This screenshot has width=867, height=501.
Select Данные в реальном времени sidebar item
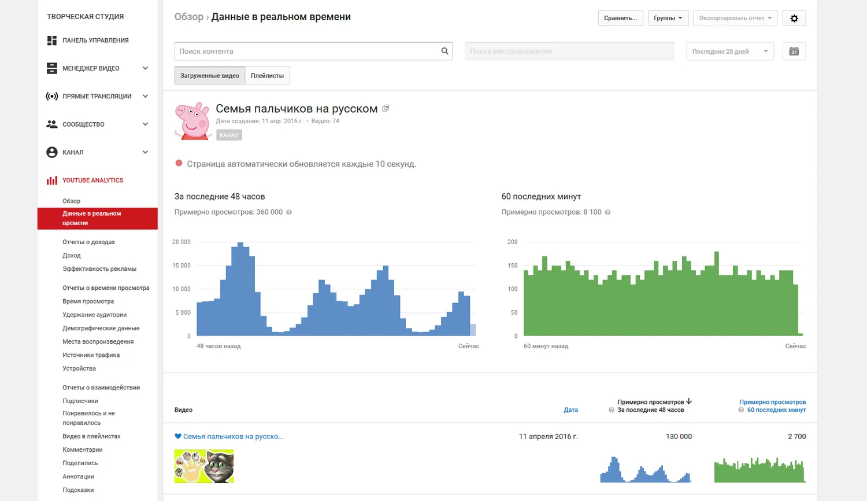(x=98, y=218)
